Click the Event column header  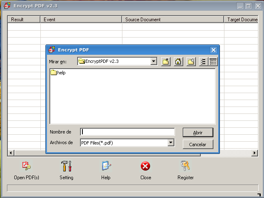81,20
